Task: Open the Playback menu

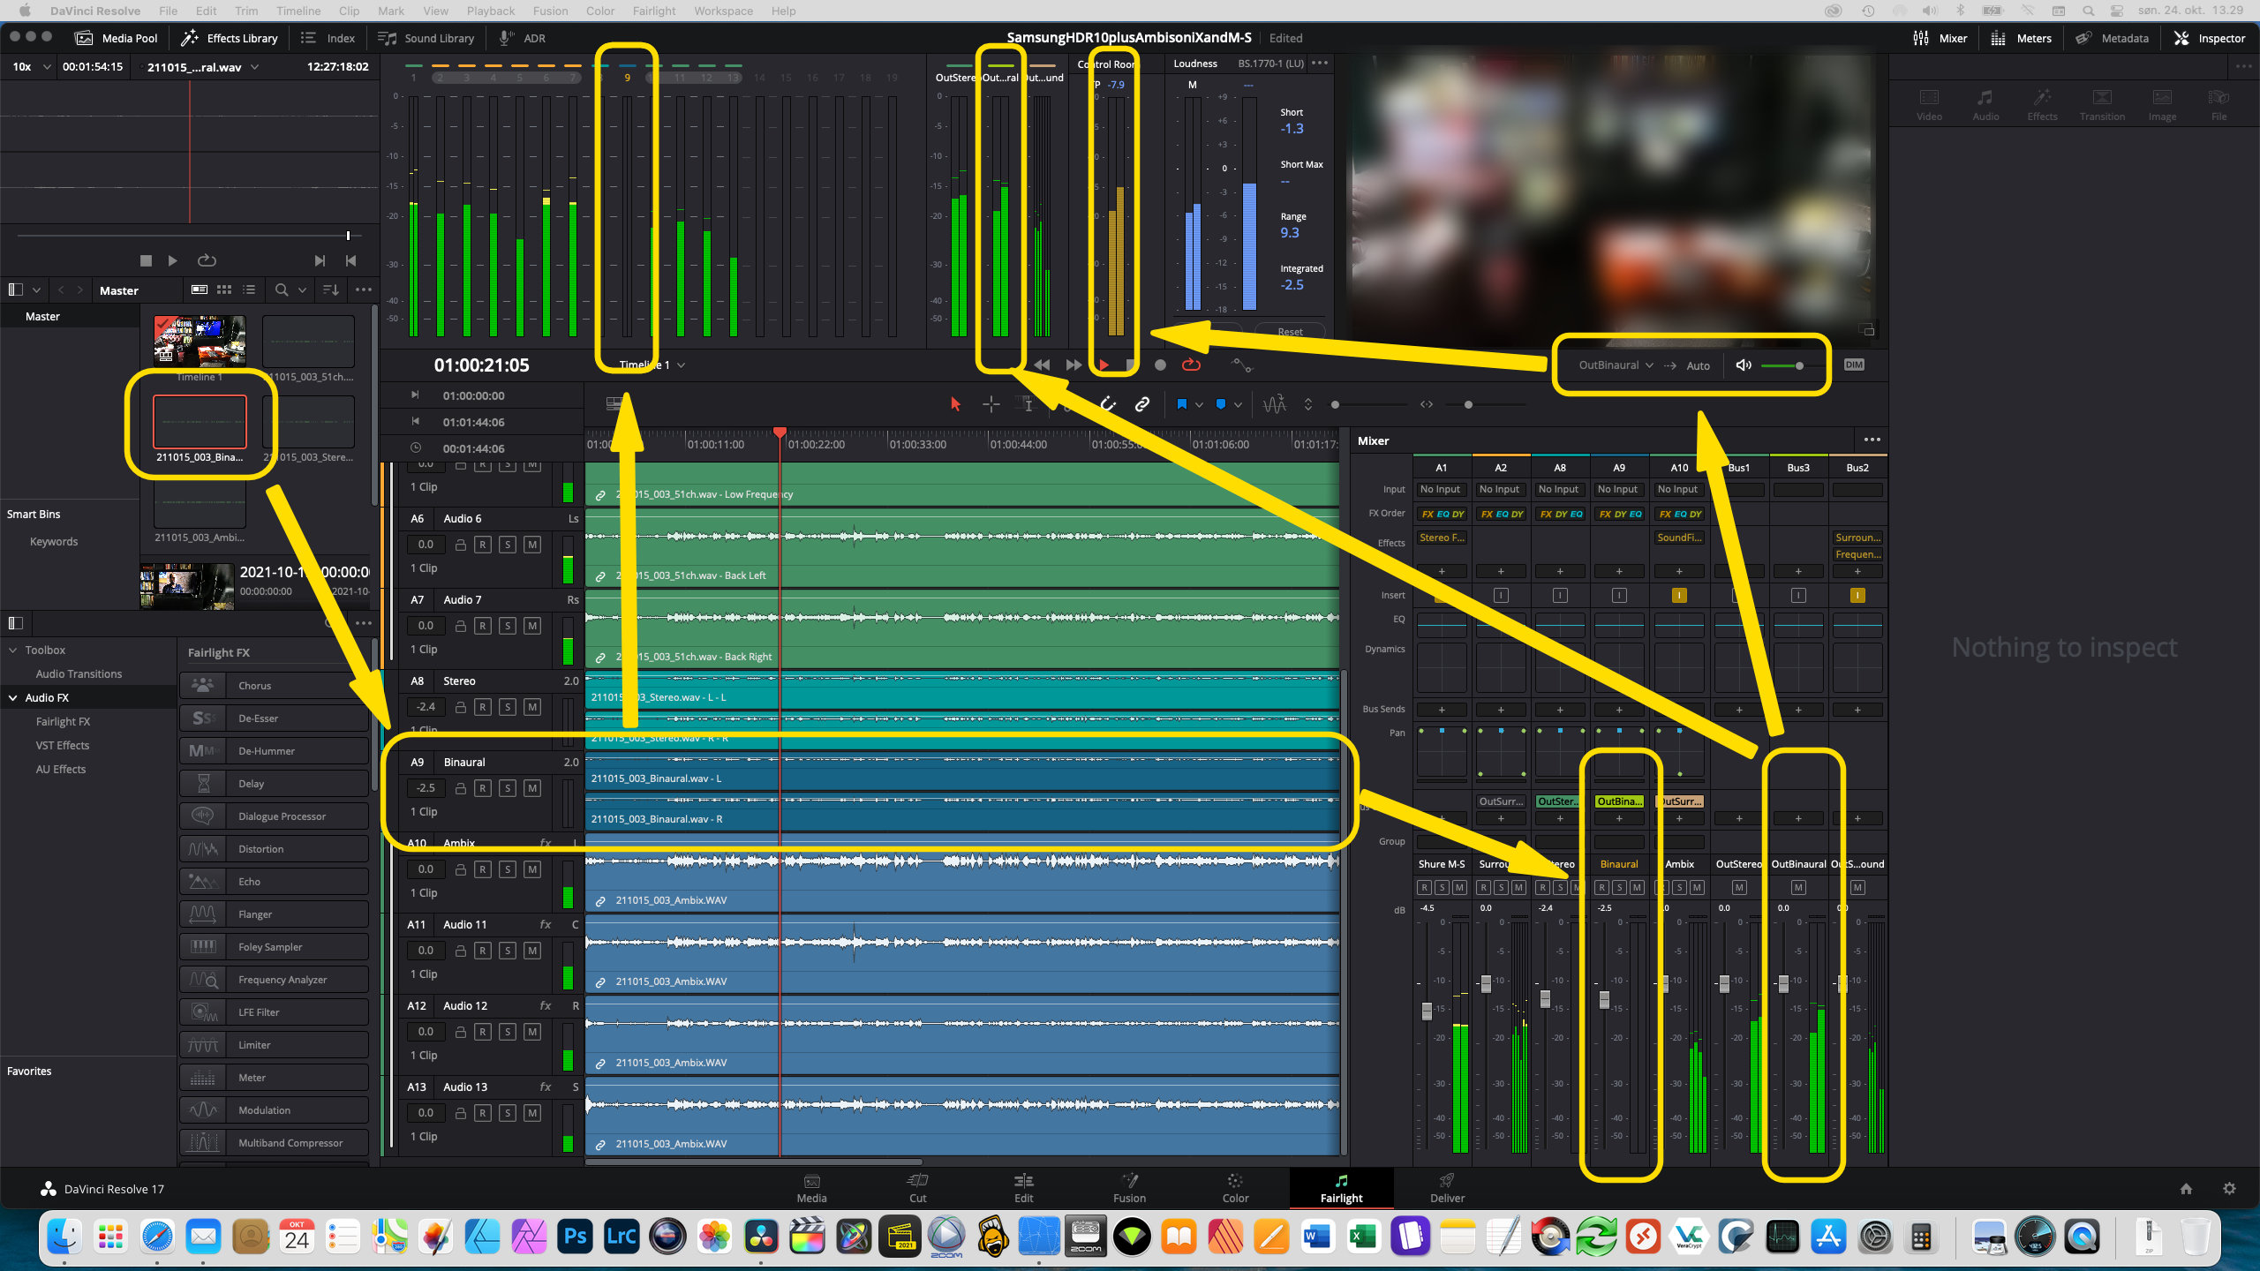Action: coord(490,11)
